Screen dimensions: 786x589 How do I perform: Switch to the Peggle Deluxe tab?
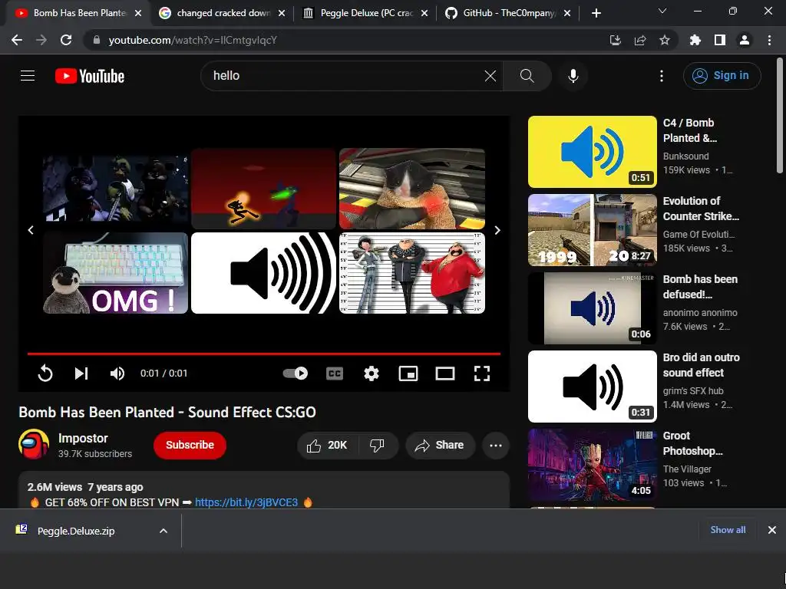[x=366, y=13]
